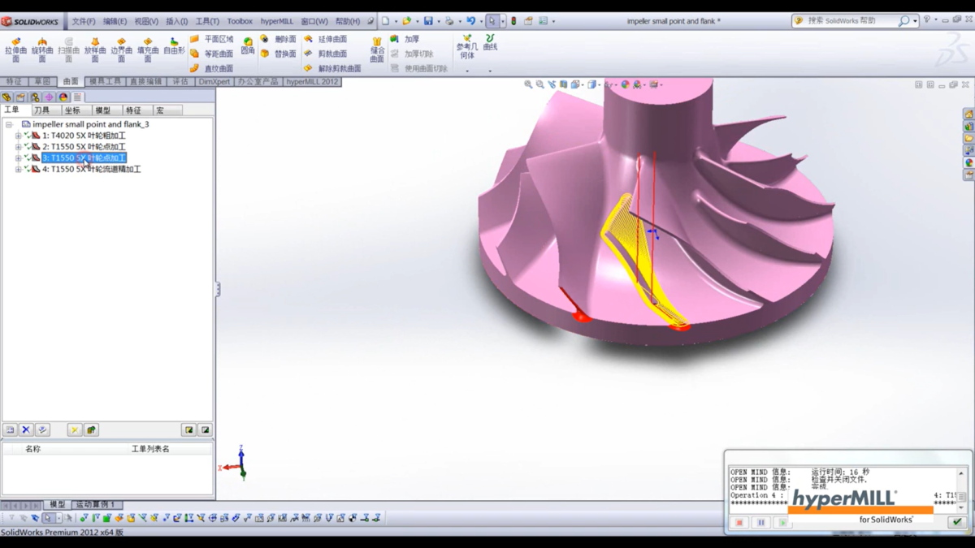Expand job 4: T1550 5X 叶轮流道精加工
Viewport: 975px width, 548px height.
(x=18, y=170)
